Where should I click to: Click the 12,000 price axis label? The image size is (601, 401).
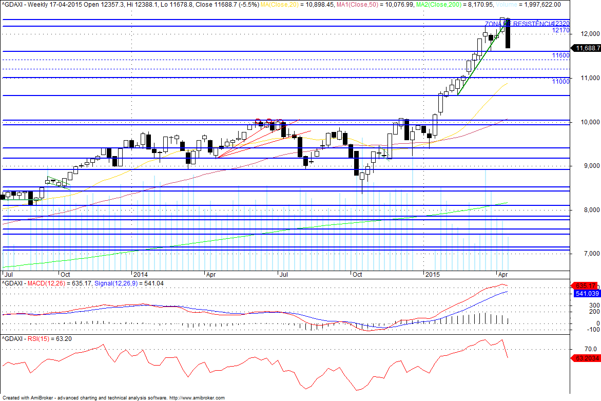(x=590, y=34)
